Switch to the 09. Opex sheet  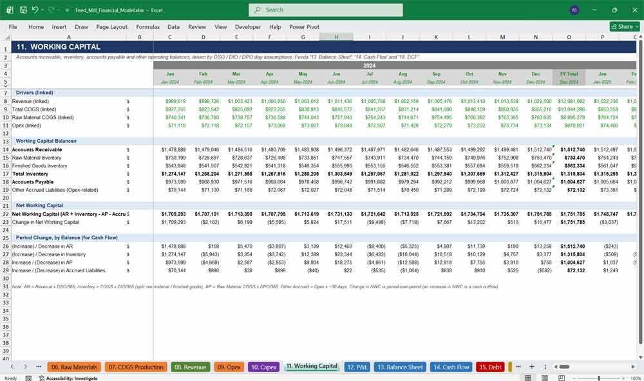229,367
